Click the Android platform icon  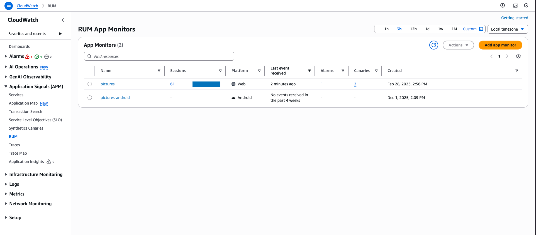click(x=233, y=98)
